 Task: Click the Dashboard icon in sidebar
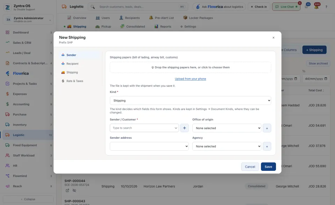(7, 32)
